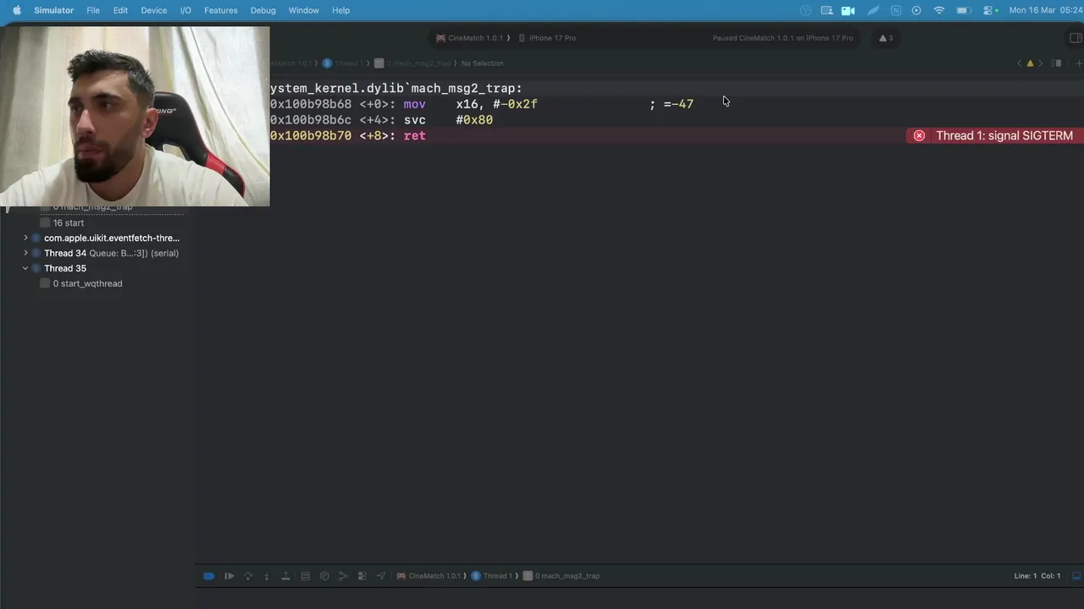The height and width of the screenshot is (609, 1084).
Task: Click the red error icon on SIGTERM annotation
Action: tap(919, 135)
